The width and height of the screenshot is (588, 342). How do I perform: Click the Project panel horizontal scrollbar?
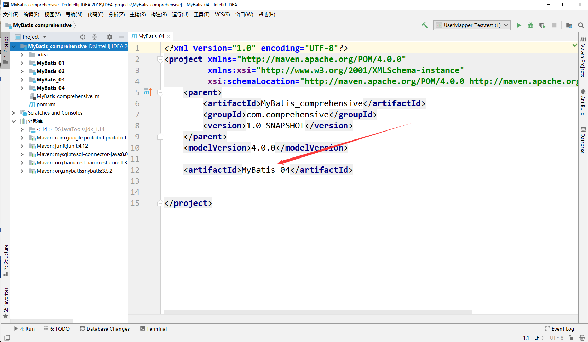click(x=42, y=321)
